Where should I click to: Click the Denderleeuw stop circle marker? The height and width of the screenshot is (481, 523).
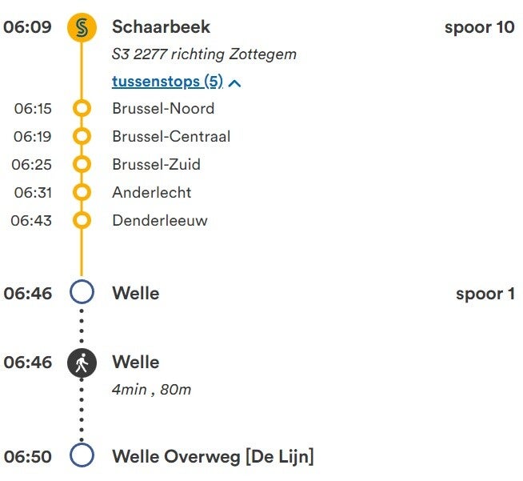coord(82,220)
